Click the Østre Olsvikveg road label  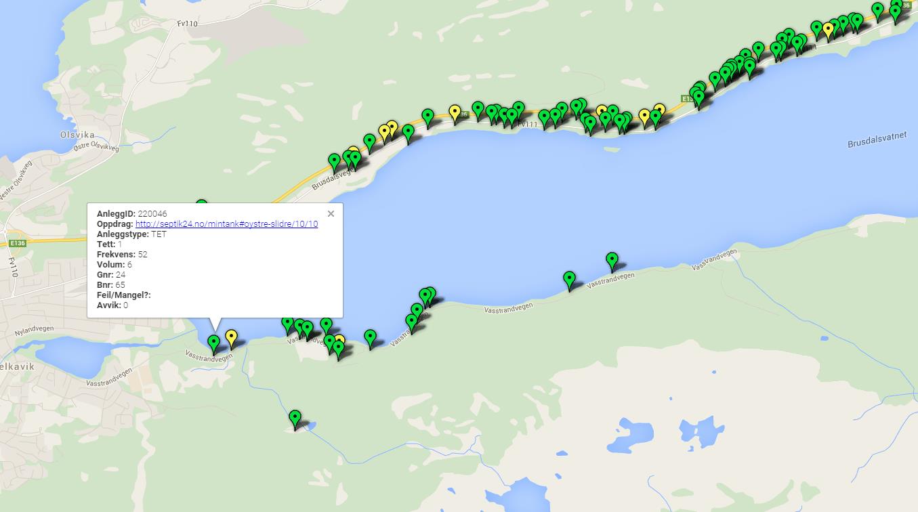(96, 145)
